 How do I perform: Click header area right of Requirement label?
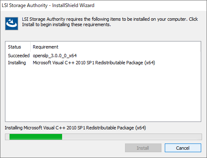129,47
